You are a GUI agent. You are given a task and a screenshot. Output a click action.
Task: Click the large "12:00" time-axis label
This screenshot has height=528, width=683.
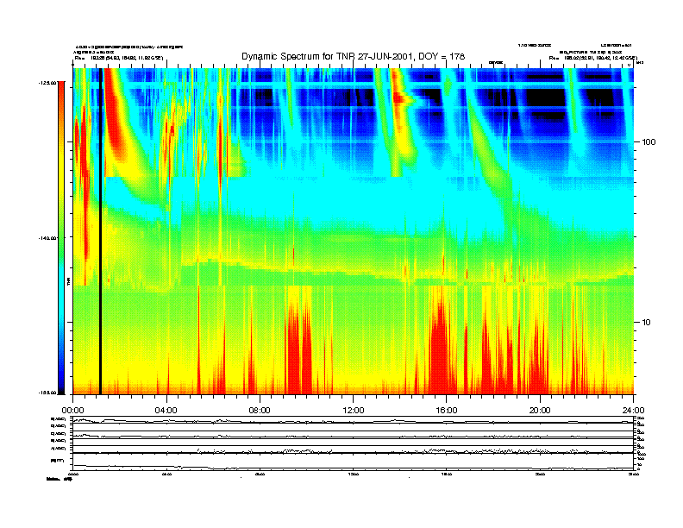pos(354,411)
